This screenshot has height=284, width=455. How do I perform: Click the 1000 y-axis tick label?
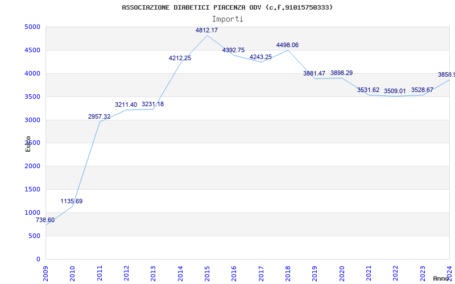(32, 212)
